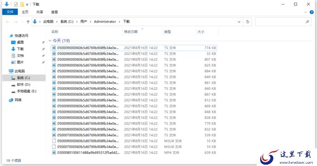Select the file name of the 869 KB TS file

88,106
